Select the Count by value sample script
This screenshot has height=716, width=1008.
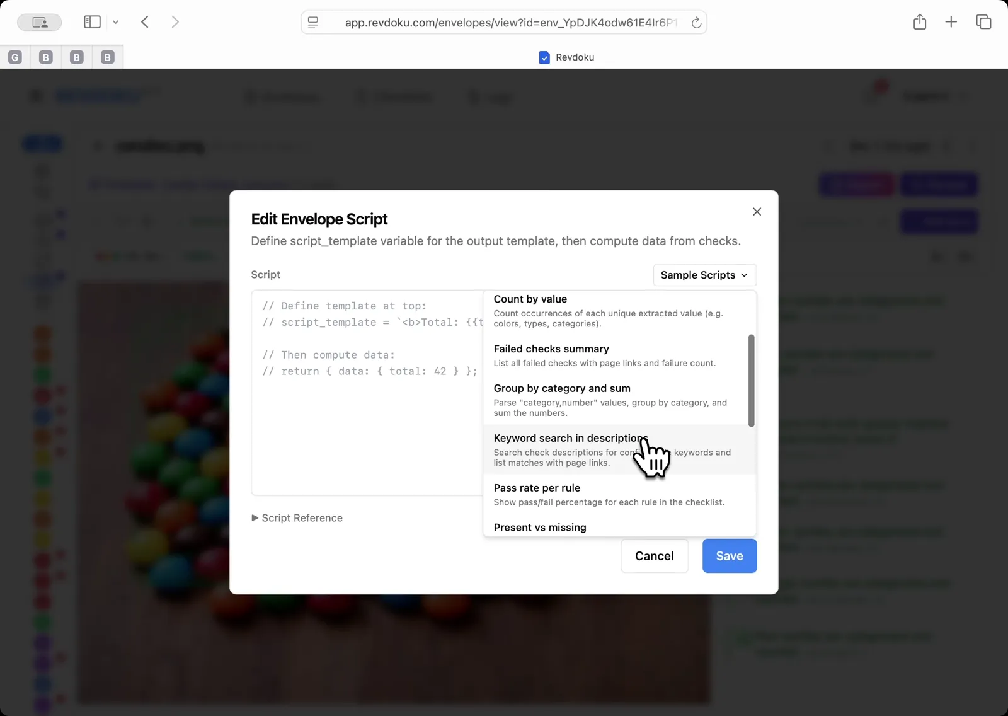pyautogui.click(x=608, y=310)
